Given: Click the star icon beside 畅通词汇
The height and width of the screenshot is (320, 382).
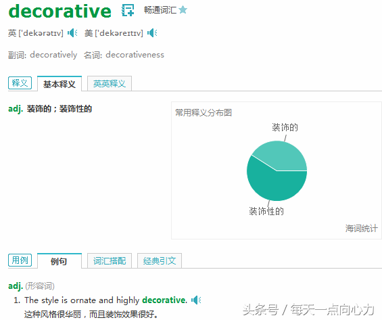Looking at the screenshot, I should (x=183, y=10).
